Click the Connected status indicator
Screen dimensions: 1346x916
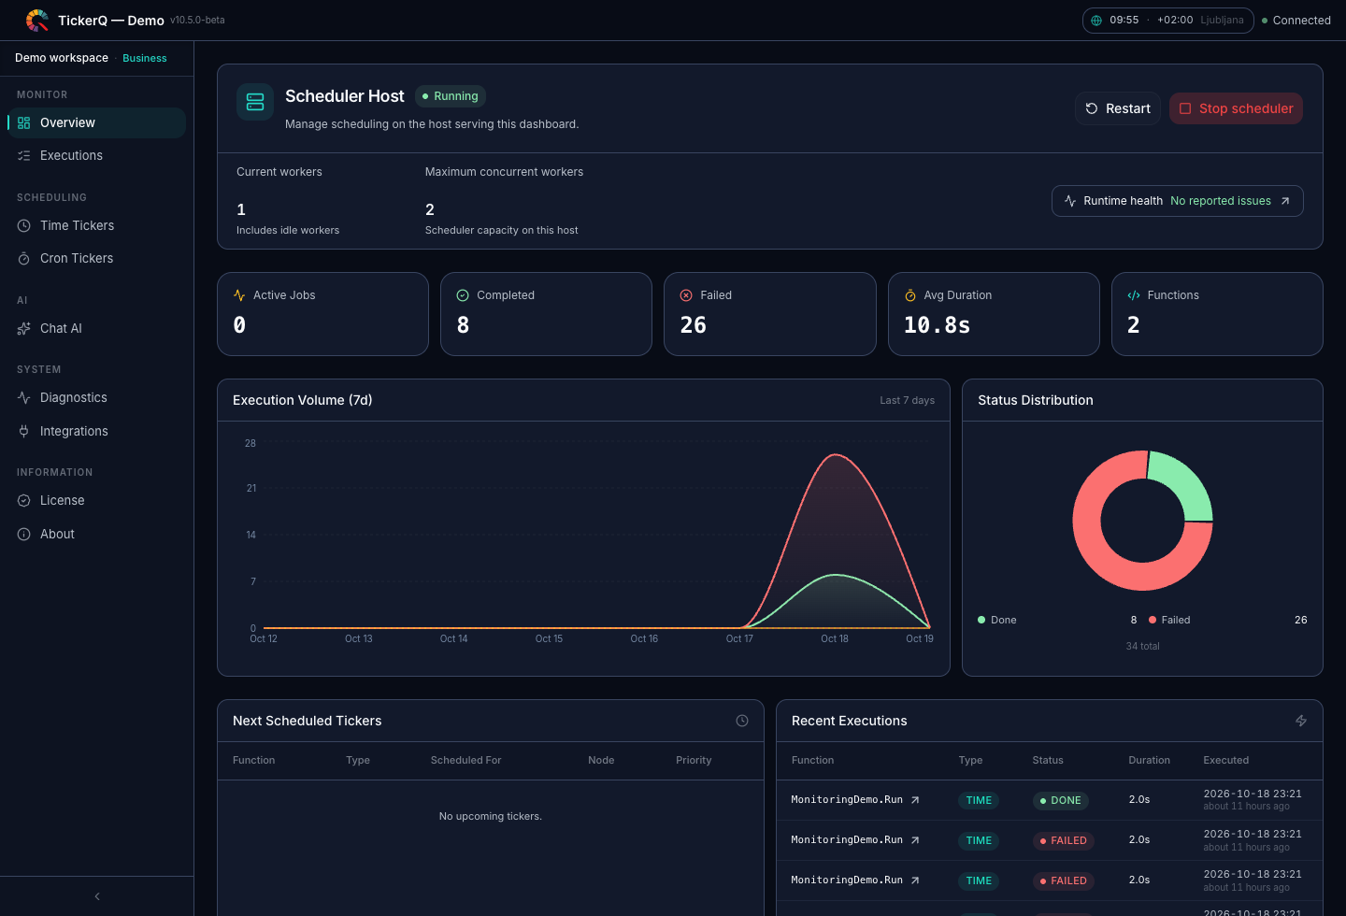[1296, 21]
